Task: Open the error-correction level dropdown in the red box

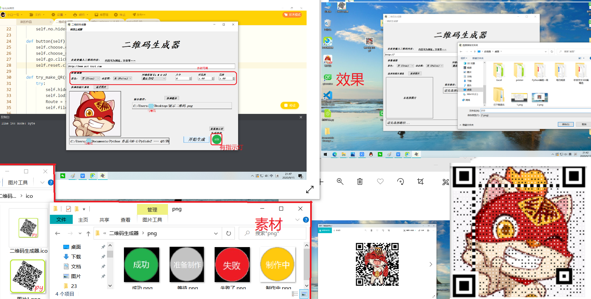Action: click(154, 78)
